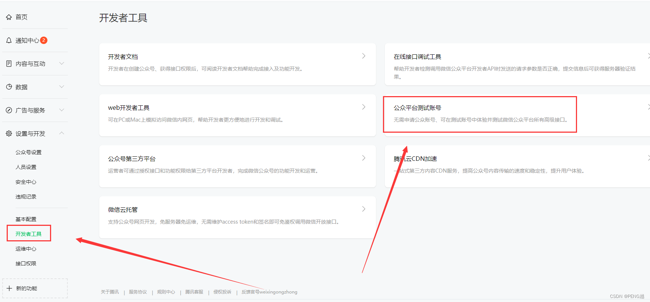Click the 服务协议 footer link

[138, 292]
